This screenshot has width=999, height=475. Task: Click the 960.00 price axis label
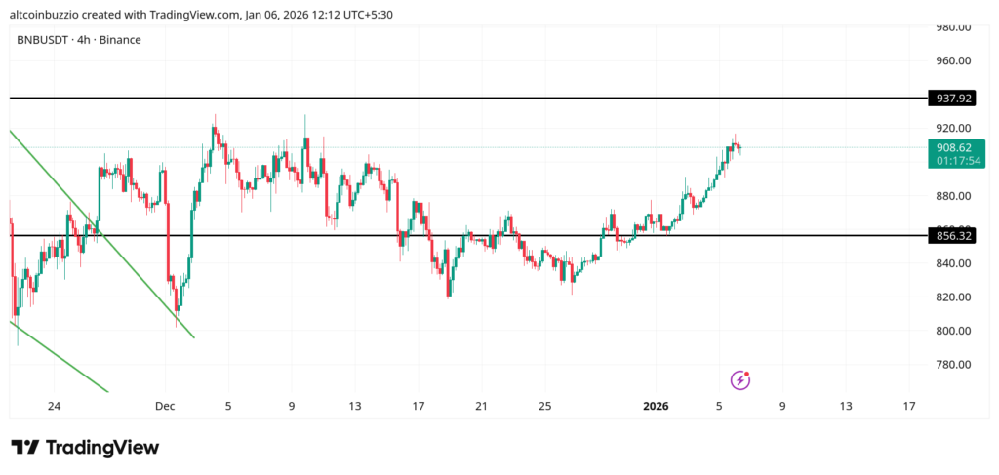point(952,60)
